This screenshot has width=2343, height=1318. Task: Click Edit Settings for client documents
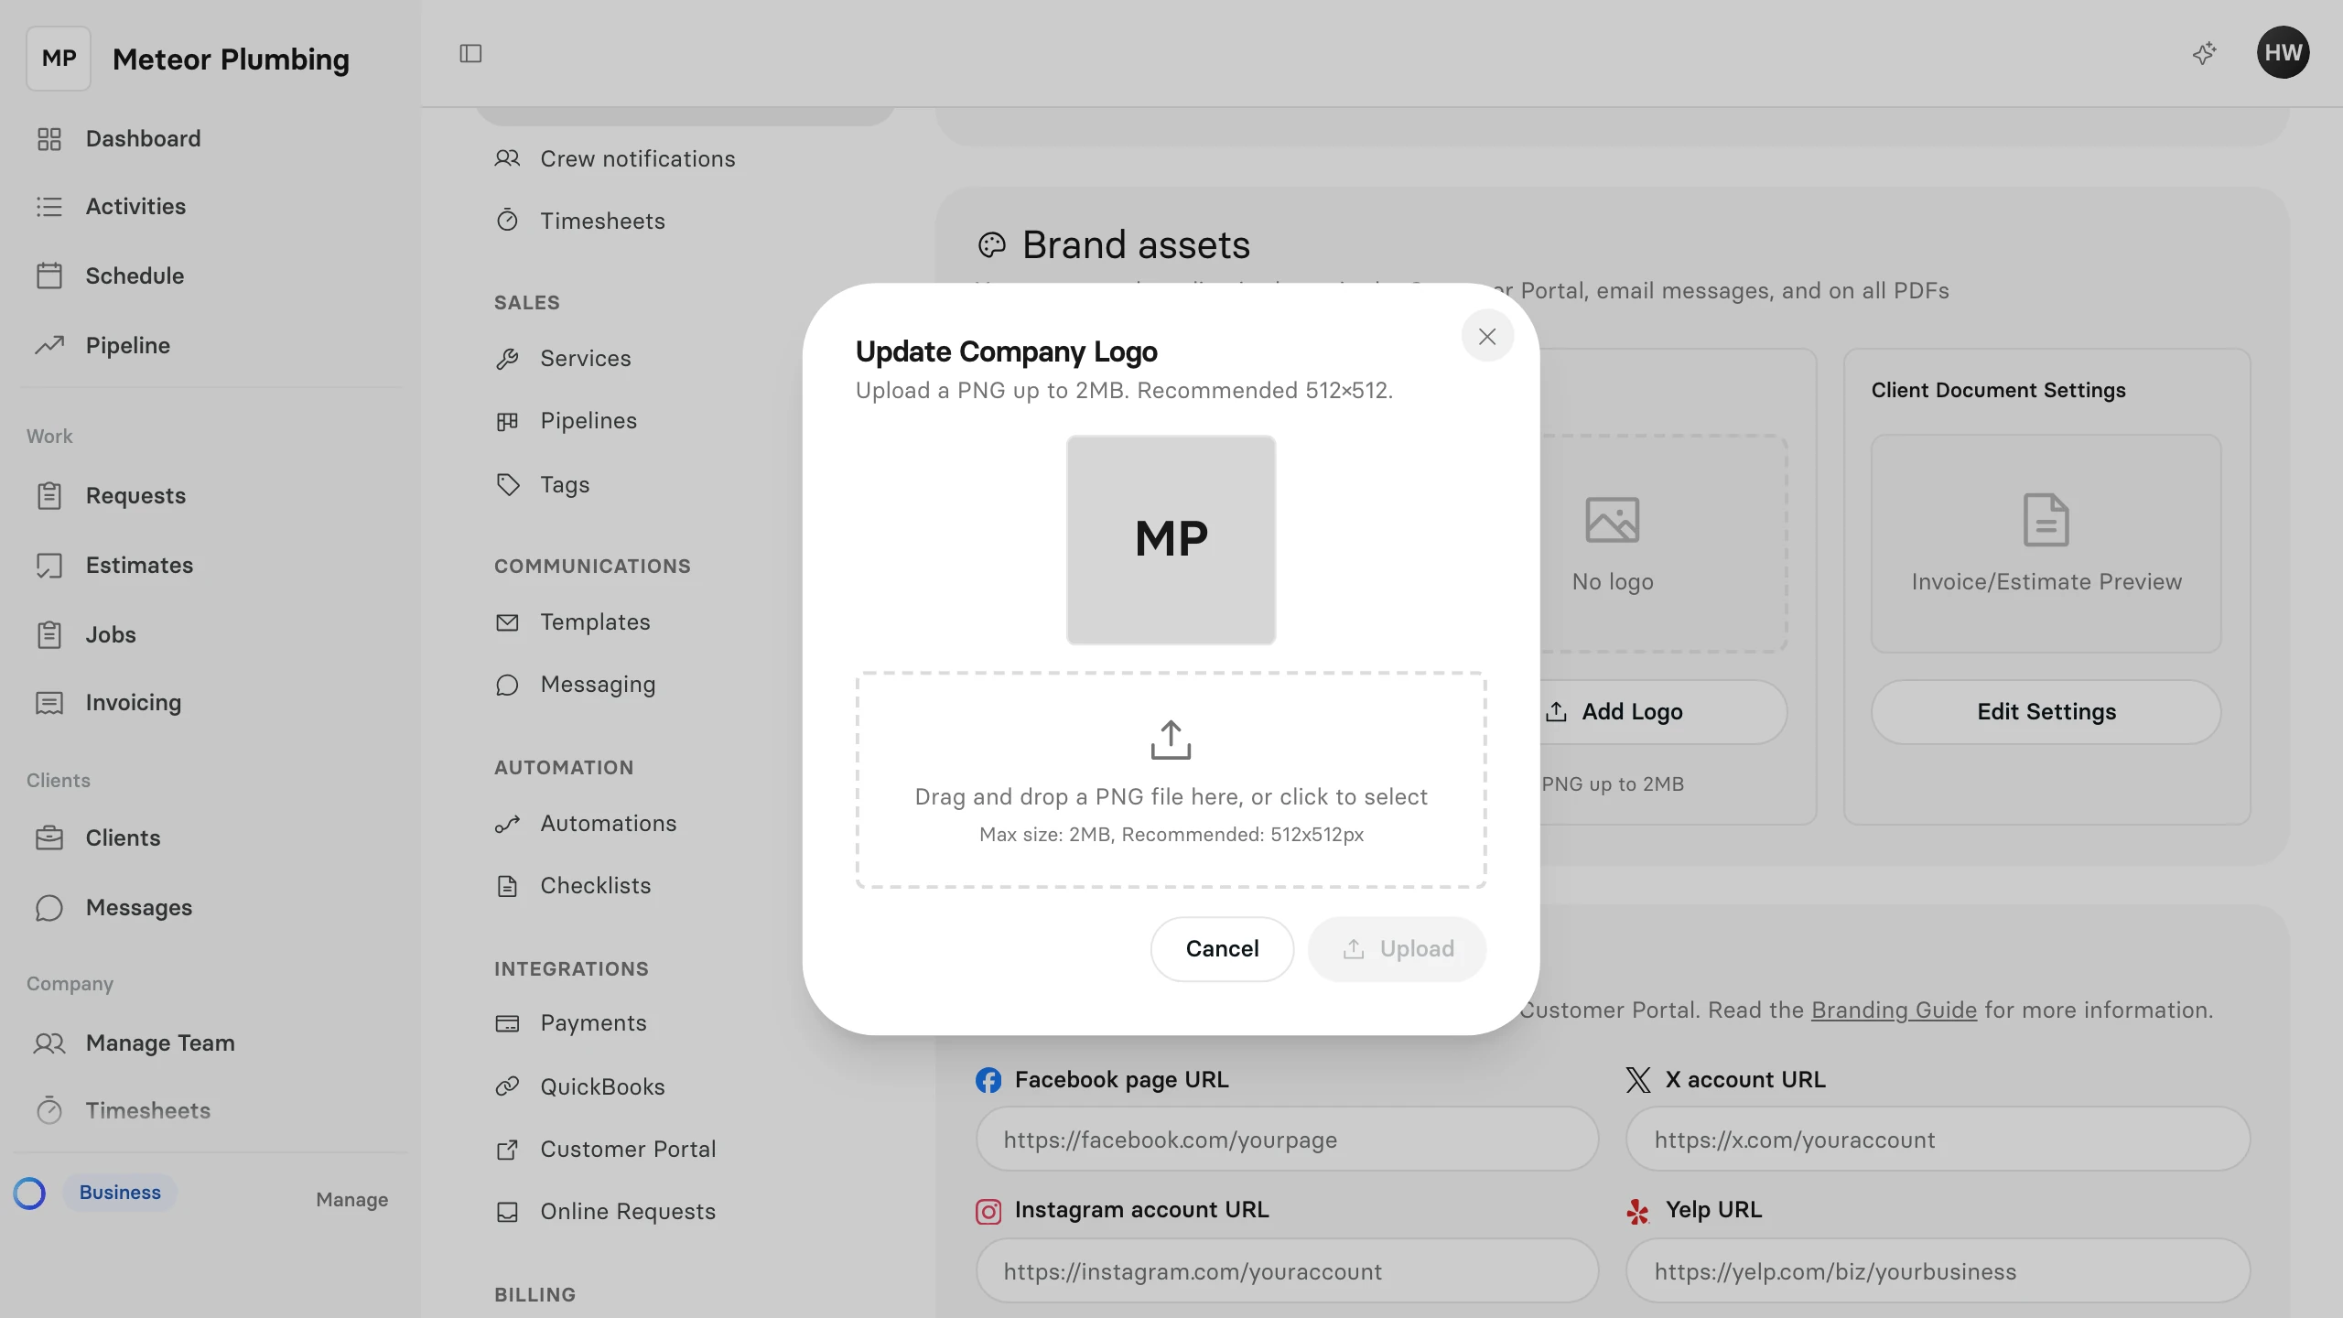coord(2046,711)
